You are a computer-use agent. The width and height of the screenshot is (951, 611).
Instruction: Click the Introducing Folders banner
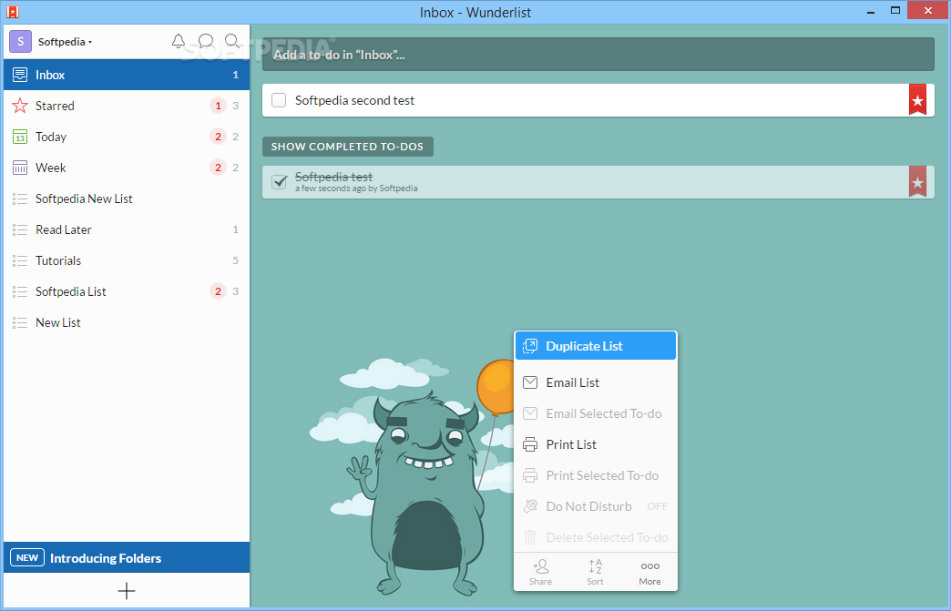tap(127, 557)
